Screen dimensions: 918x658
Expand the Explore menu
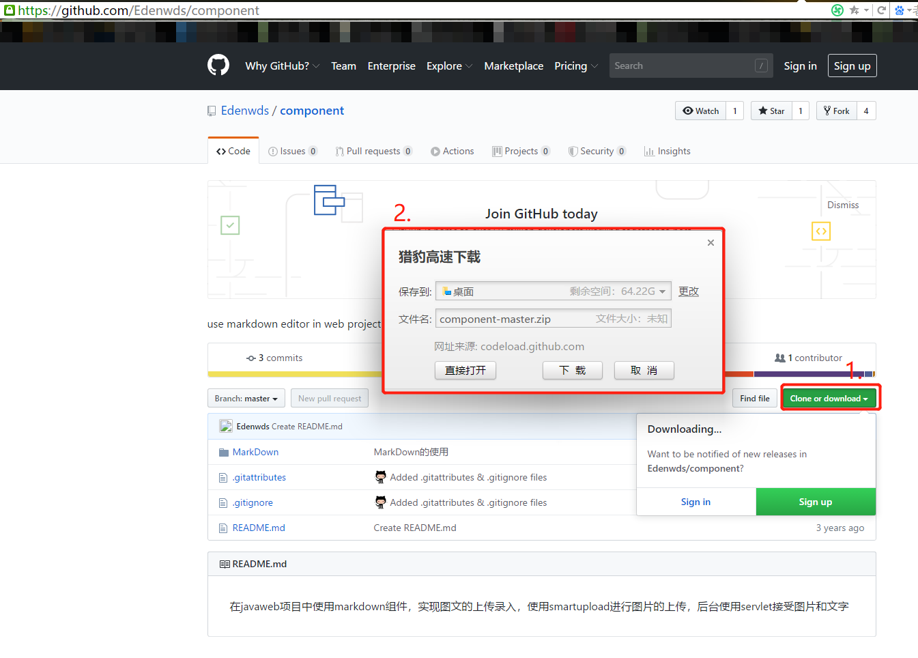(449, 66)
